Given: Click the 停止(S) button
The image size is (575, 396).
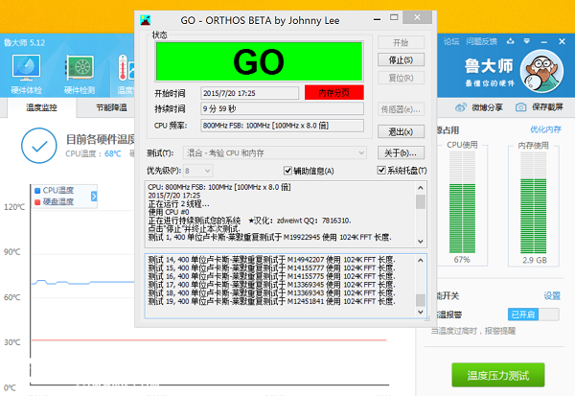Looking at the screenshot, I should point(402,59).
